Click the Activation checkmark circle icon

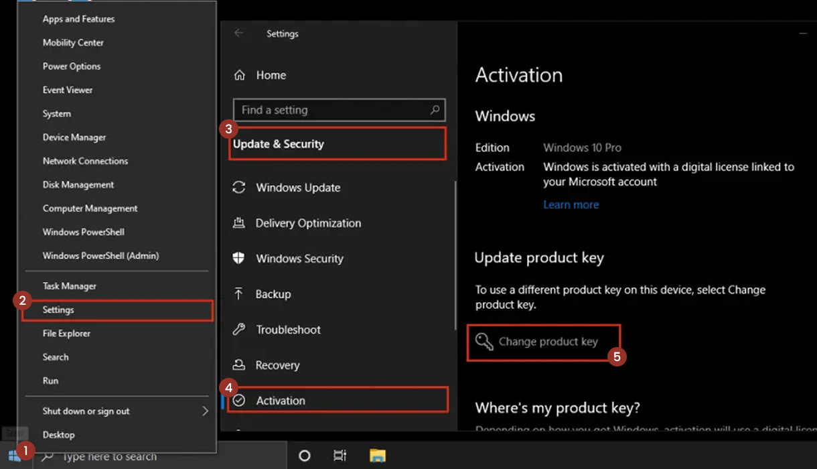point(240,401)
